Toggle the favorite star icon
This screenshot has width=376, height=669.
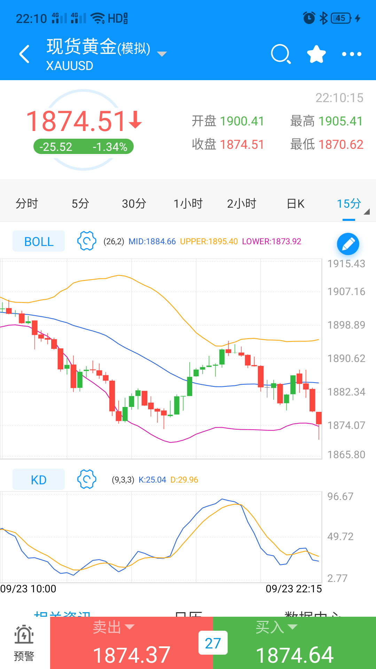[x=316, y=54]
